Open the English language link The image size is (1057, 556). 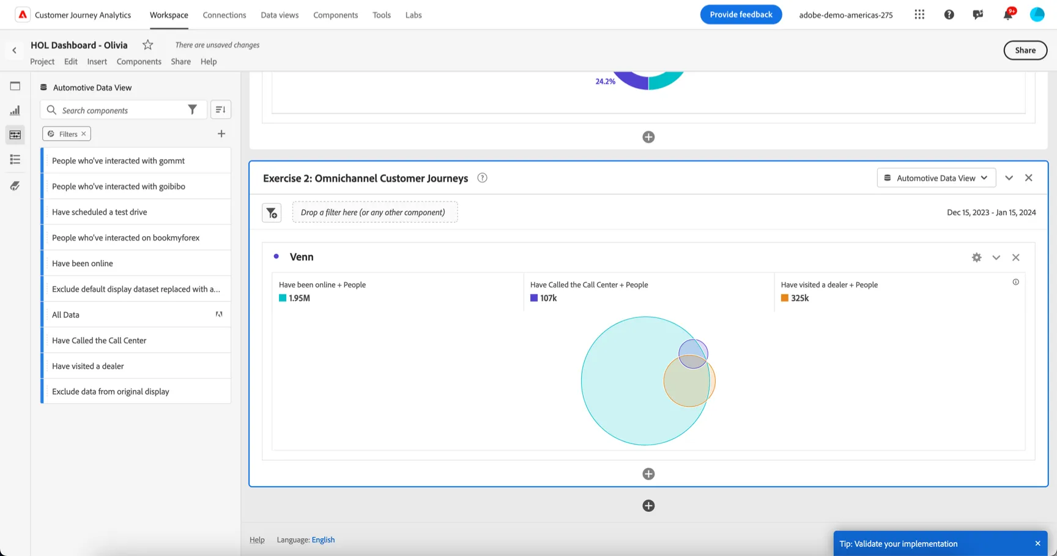tap(323, 539)
